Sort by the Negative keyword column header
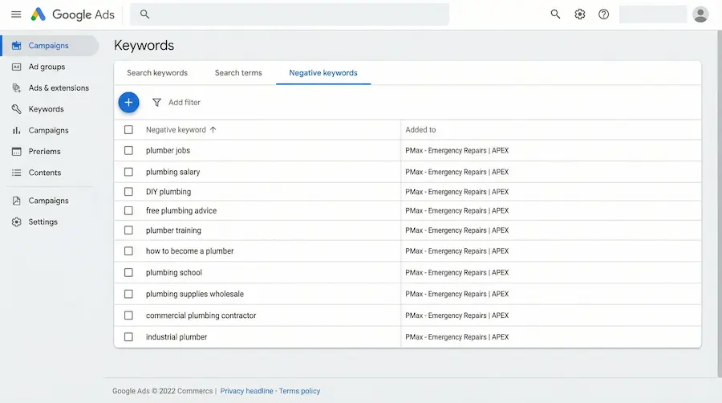Viewport: 722px width, 403px height. click(176, 130)
